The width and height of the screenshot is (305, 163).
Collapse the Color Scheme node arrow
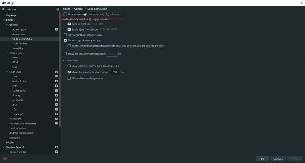(x=7, y=53)
